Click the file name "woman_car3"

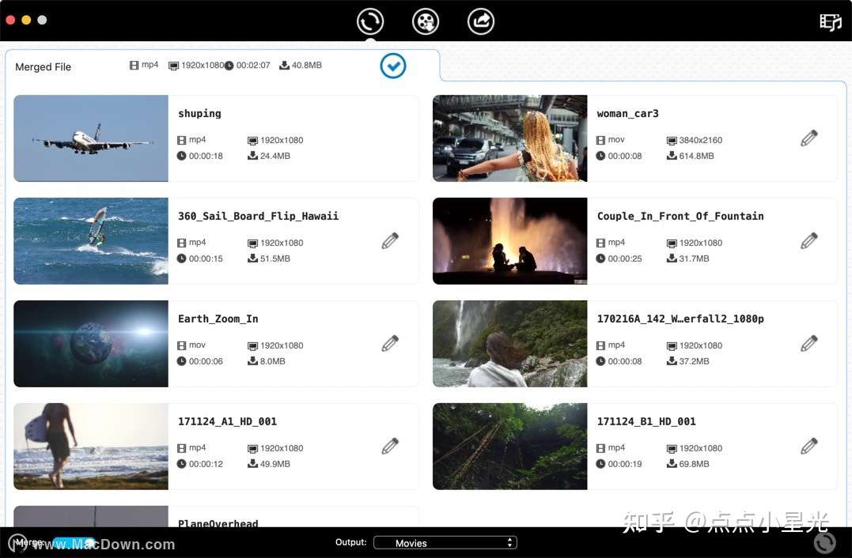point(627,114)
